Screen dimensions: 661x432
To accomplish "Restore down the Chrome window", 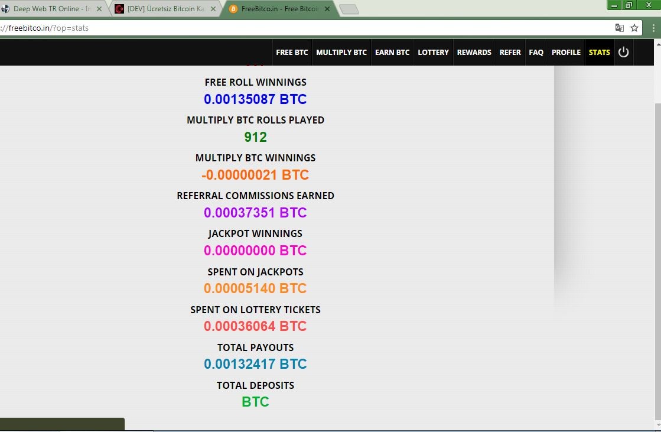I will (629, 5).
